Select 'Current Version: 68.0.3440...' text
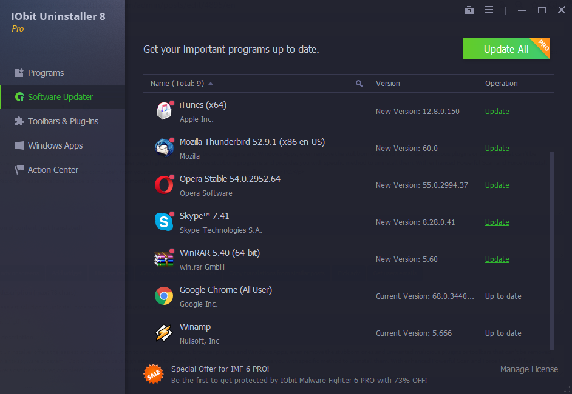572x394 pixels. click(425, 296)
